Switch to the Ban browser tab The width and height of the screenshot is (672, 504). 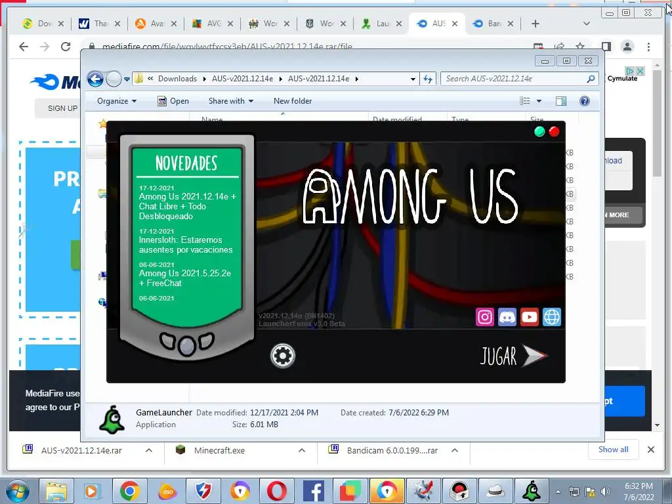click(x=492, y=24)
